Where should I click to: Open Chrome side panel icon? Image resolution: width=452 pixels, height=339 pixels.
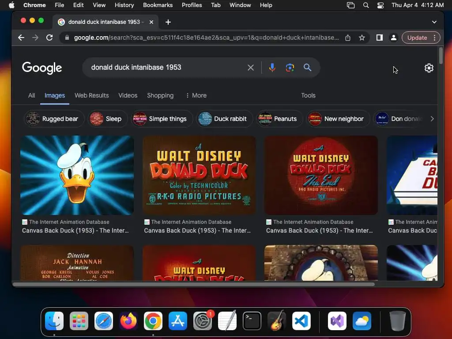pos(379,38)
